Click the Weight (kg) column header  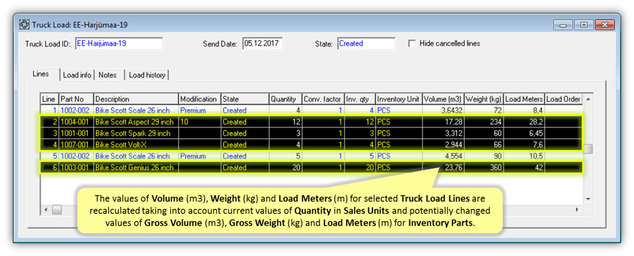click(483, 99)
